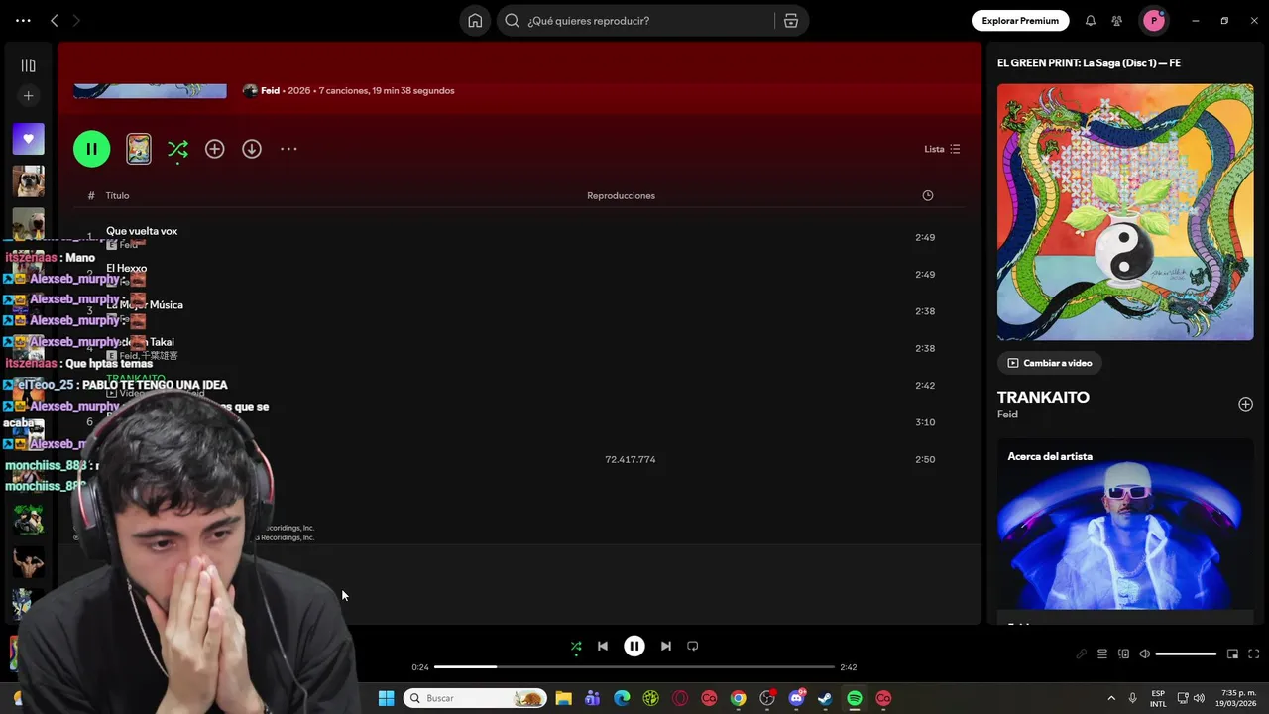Screen dimensions: 1269x714
Task: Open Acerca del artista card
Action: click(x=1125, y=532)
